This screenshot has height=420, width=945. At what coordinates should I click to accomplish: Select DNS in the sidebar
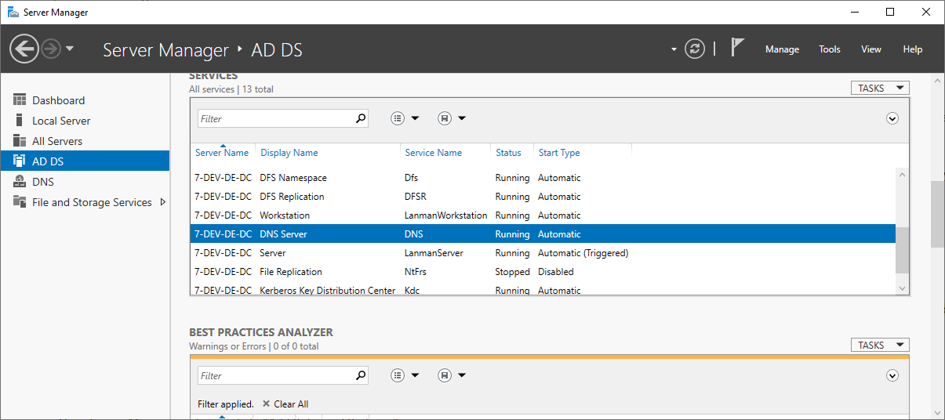coord(85,182)
